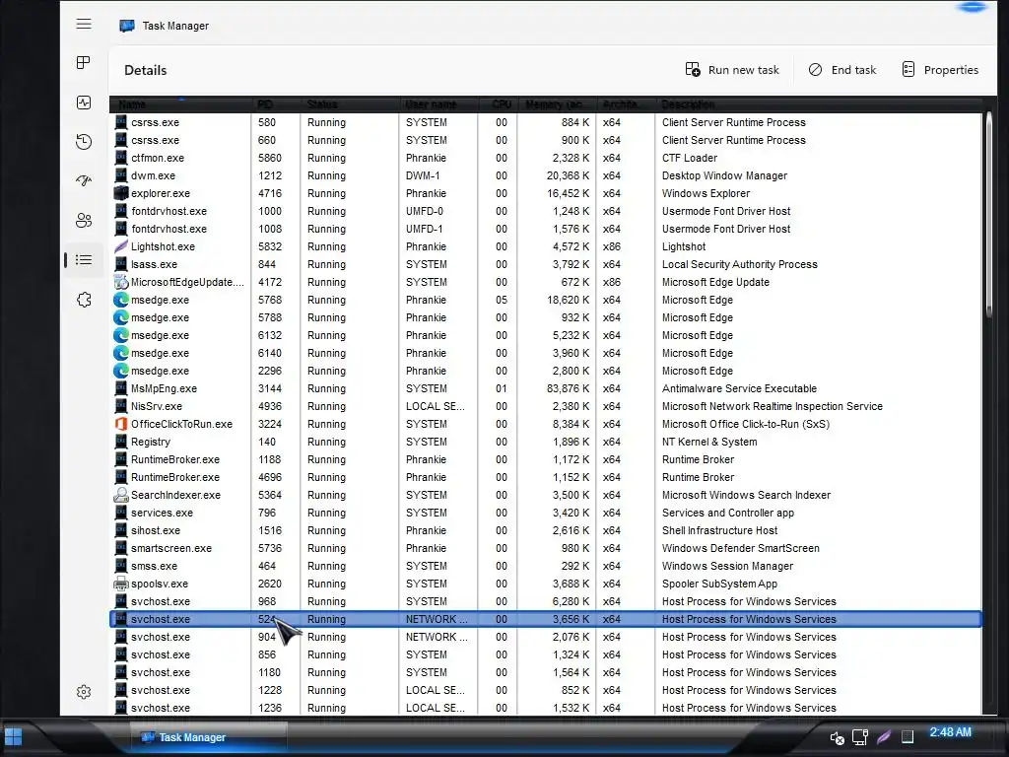Select the smss.exe process name
The image size is (1009, 757).
[154, 567]
